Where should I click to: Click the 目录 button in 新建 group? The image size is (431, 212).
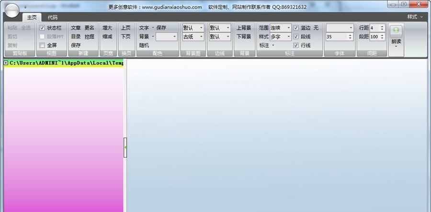[76, 36]
